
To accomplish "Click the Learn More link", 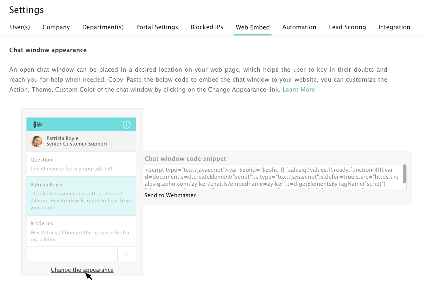I will [298, 90].
